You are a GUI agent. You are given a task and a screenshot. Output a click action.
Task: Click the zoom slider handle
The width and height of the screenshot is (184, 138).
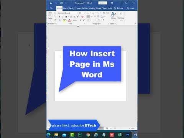[x=115, y=128]
